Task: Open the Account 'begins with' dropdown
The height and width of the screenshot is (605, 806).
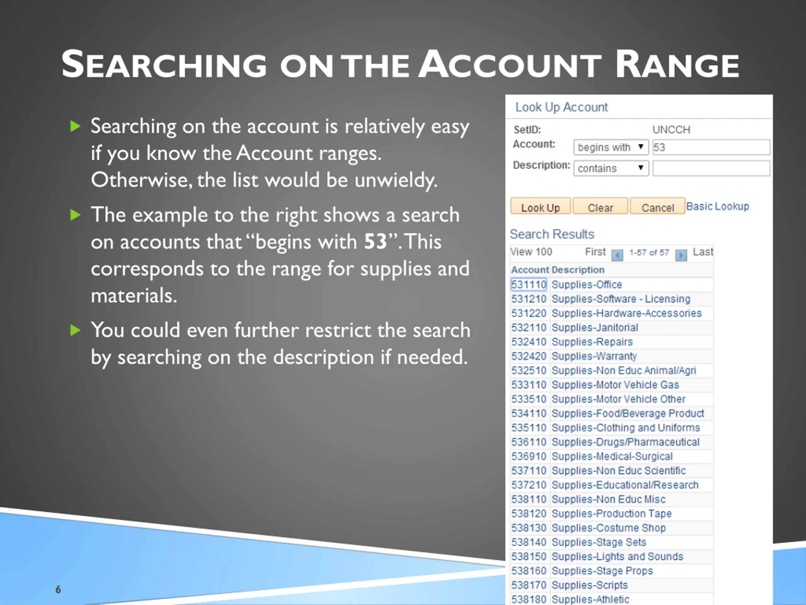Action: [611, 147]
